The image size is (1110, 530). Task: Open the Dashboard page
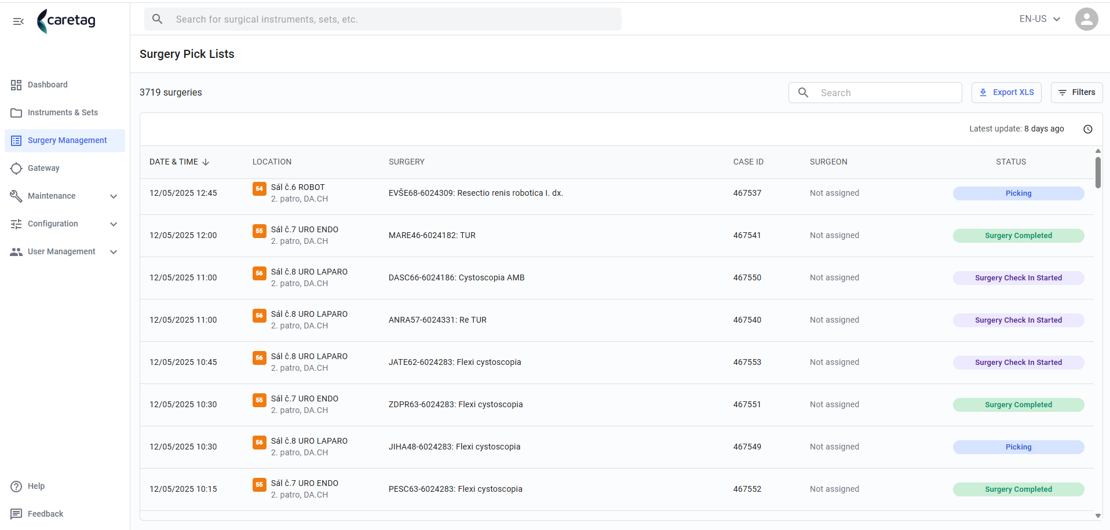coord(65,85)
